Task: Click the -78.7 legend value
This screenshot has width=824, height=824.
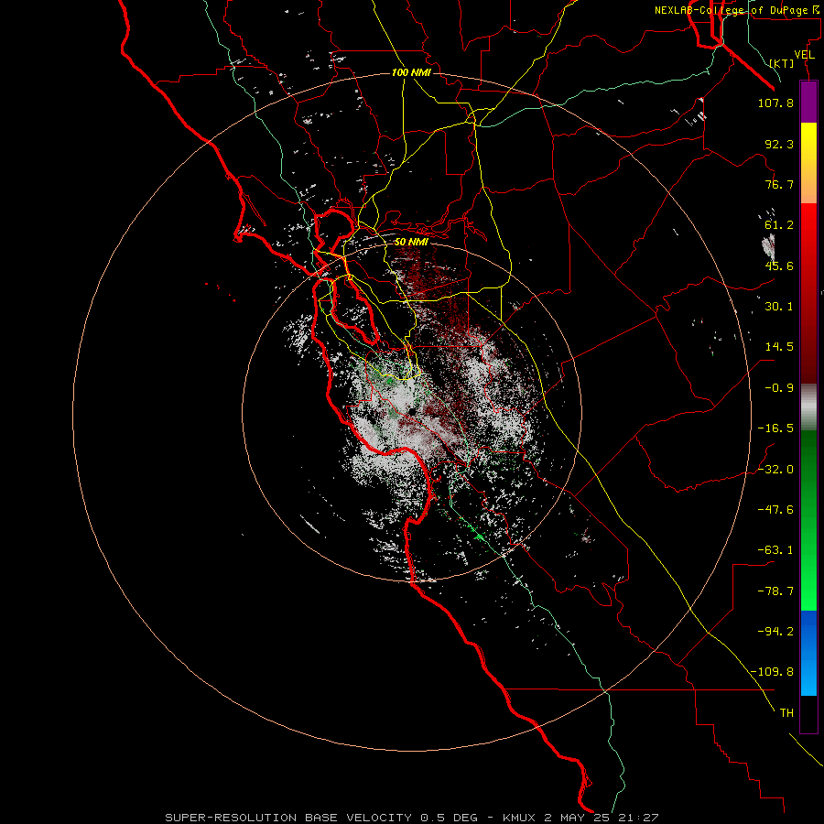Action: click(x=775, y=591)
